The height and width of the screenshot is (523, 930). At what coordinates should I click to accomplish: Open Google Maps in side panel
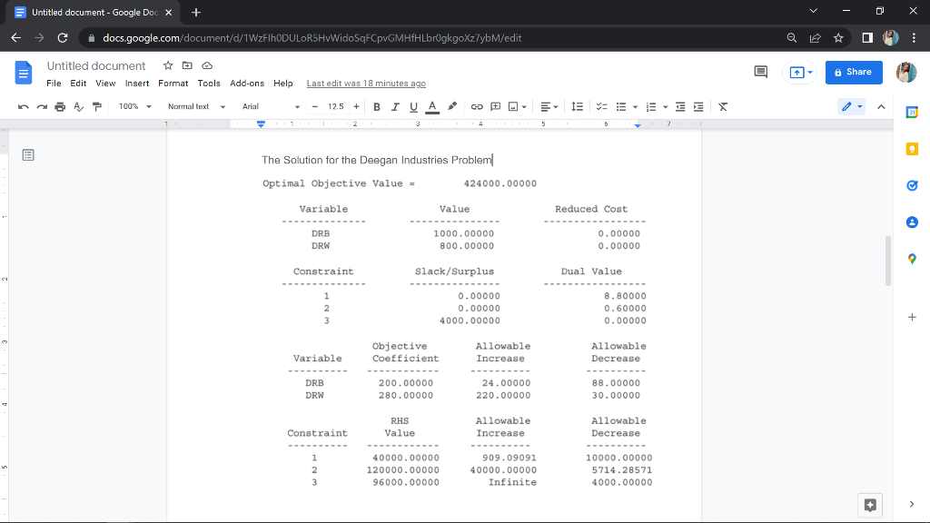coord(912,259)
